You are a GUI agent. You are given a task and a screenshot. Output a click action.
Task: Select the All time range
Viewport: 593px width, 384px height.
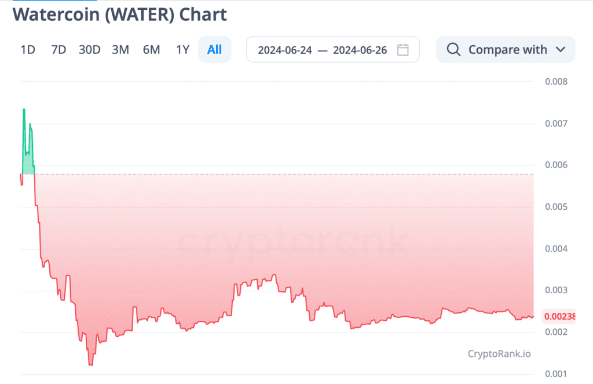coord(214,50)
